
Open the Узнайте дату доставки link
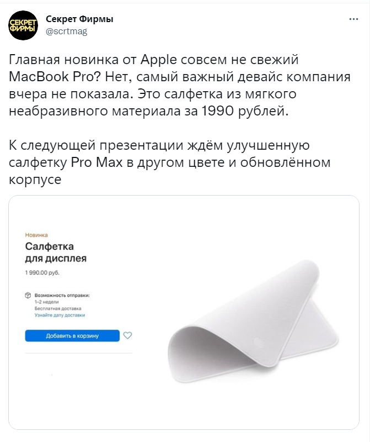click(x=60, y=315)
